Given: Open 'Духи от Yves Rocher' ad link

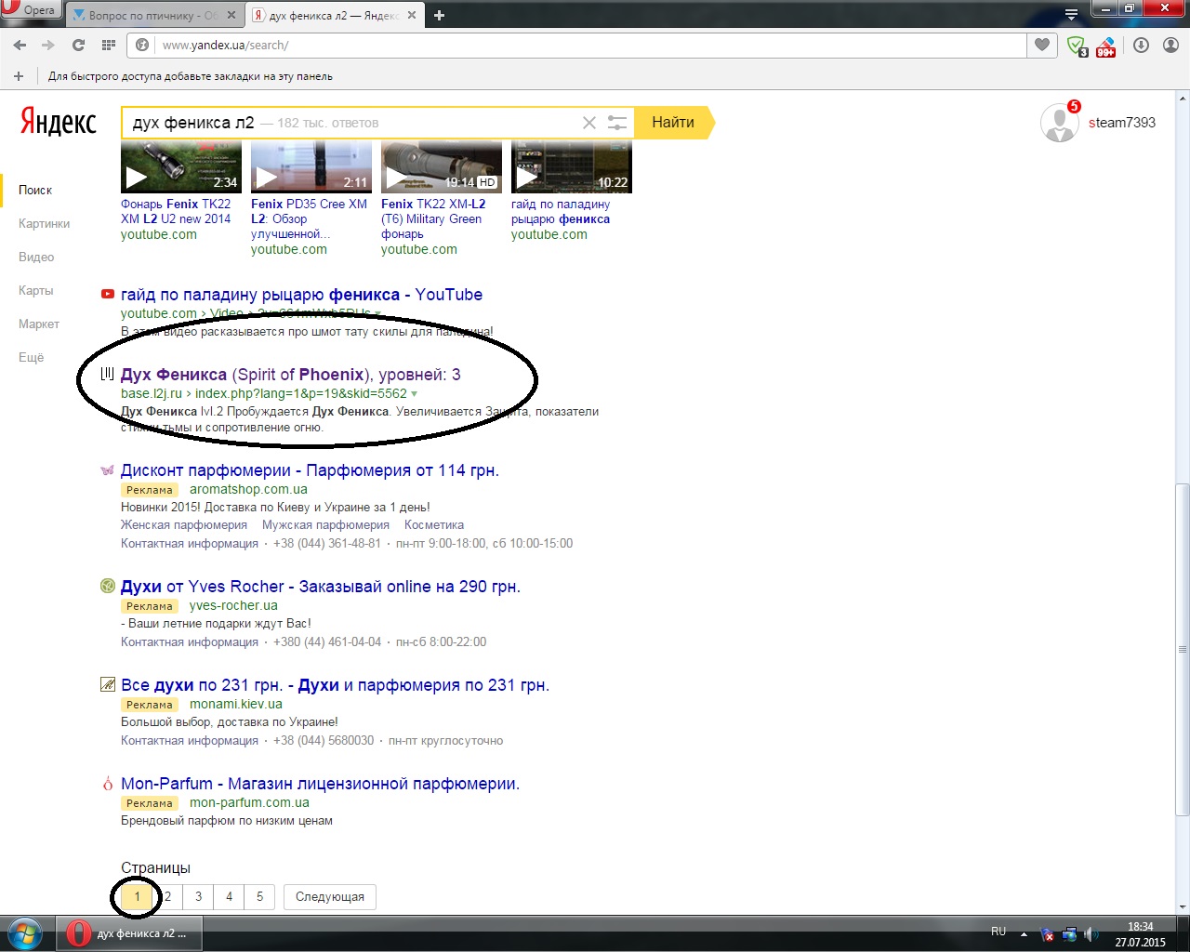Looking at the screenshot, I should (x=321, y=587).
